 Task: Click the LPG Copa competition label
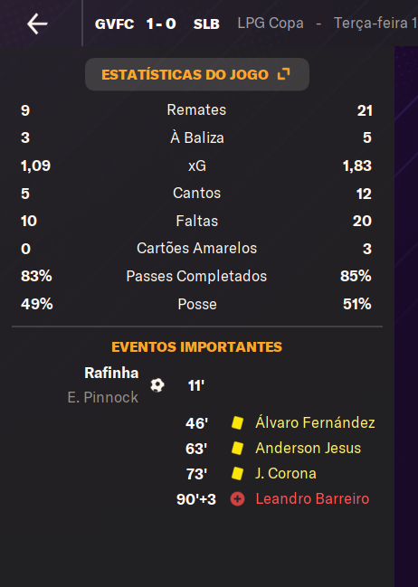pos(271,24)
